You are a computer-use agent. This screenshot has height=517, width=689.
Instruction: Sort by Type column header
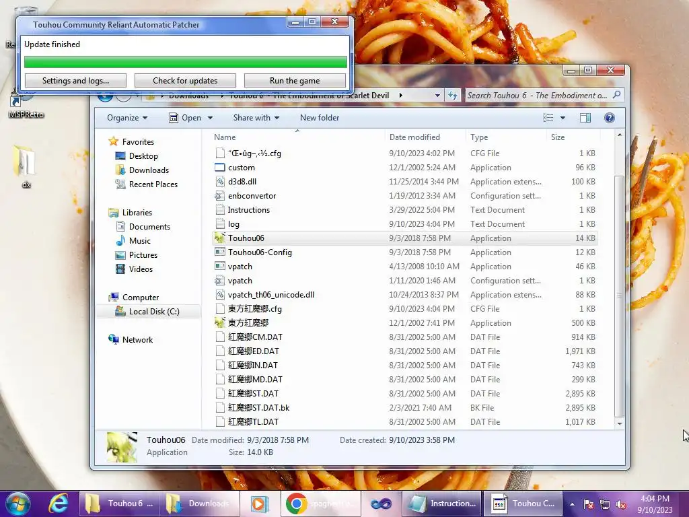point(479,137)
